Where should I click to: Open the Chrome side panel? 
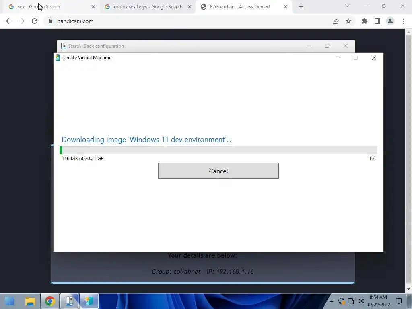377,21
